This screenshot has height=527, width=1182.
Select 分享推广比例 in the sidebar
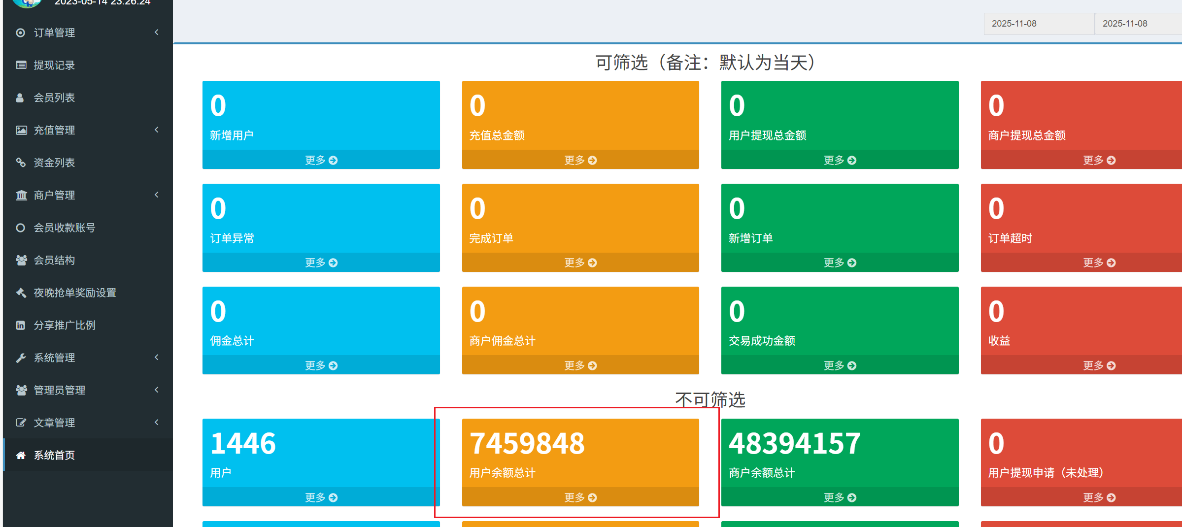(x=64, y=325)
